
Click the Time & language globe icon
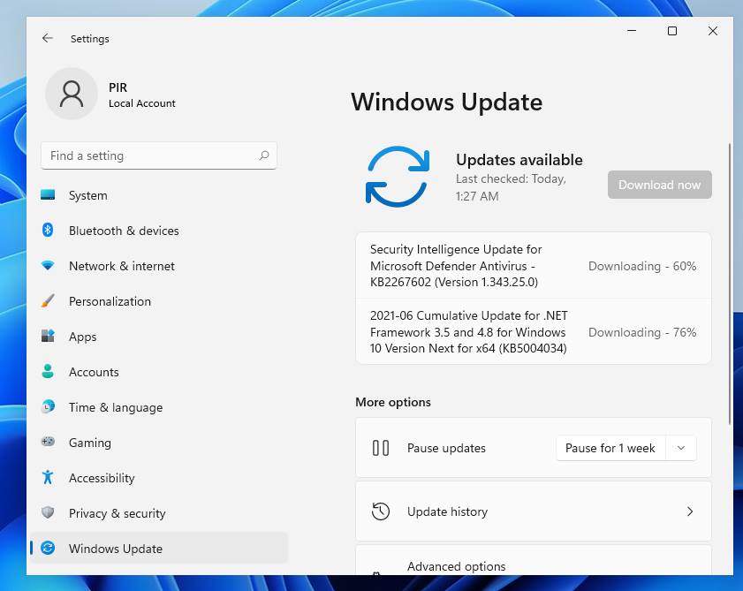[48, 406]
